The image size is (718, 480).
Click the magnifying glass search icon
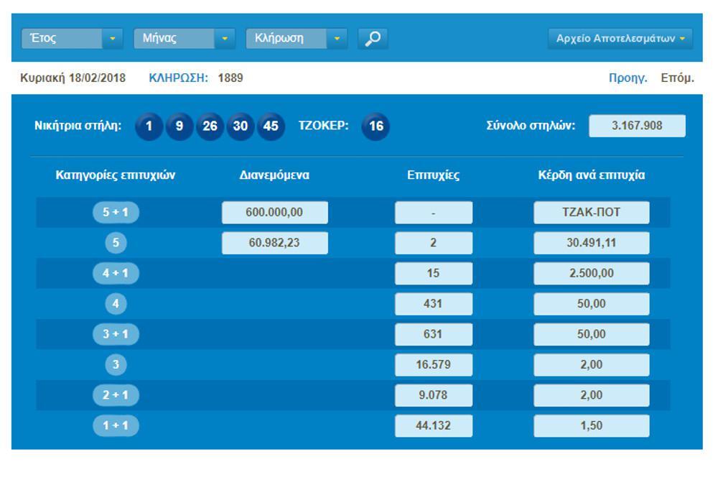click(x=373, y=39)
